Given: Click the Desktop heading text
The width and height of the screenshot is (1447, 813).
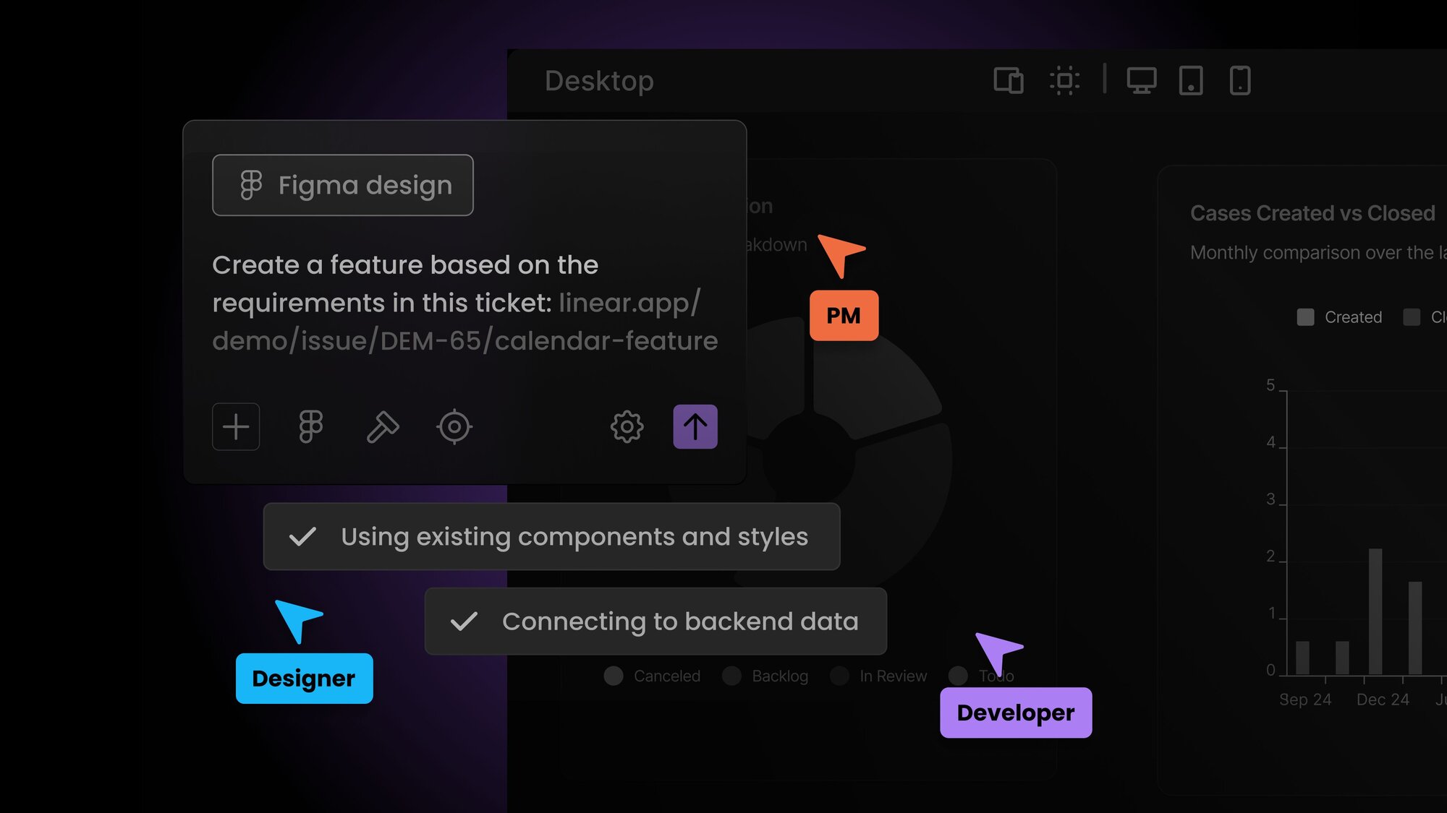Looking at the screenshot, I should tap(599, 81).
